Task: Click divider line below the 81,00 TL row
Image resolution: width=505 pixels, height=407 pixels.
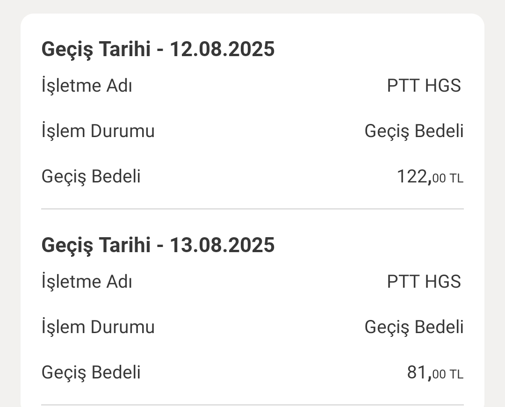Action: pos(252,405)
